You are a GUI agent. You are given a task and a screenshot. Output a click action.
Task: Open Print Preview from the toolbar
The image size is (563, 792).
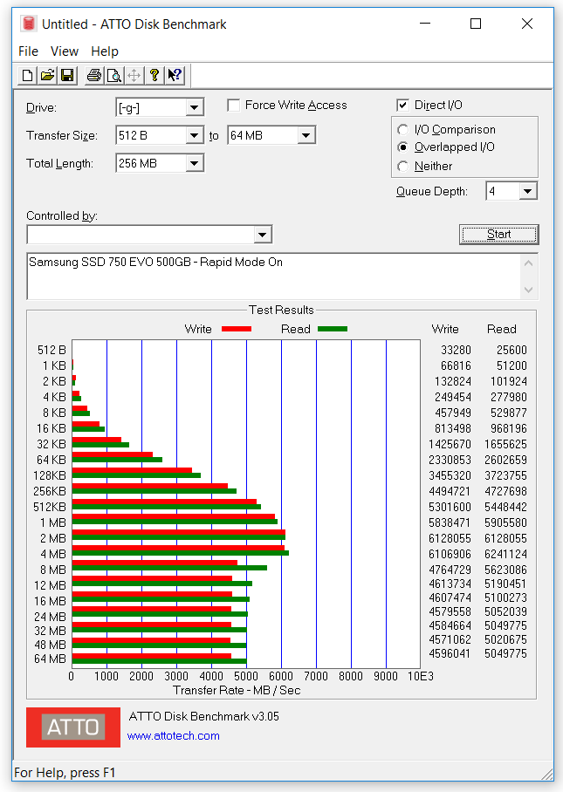coord(114,76)
